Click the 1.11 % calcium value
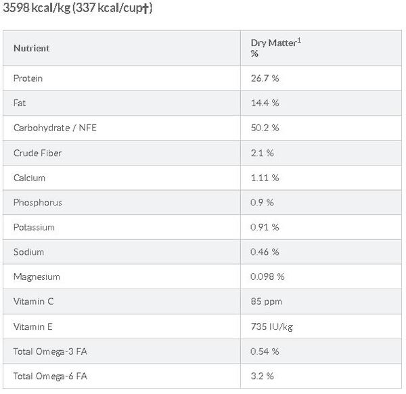Image resolution: width=406 pixels, height=394 pixels. coord(265,178)
